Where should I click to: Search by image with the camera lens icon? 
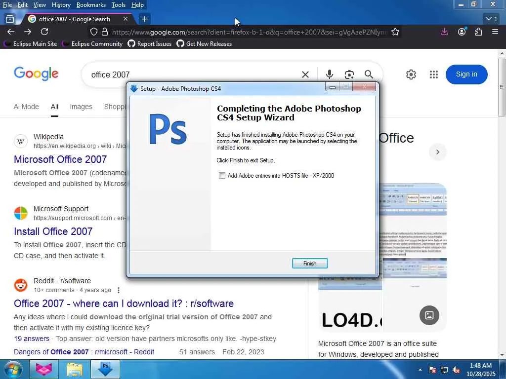click(x=349, y=75)
